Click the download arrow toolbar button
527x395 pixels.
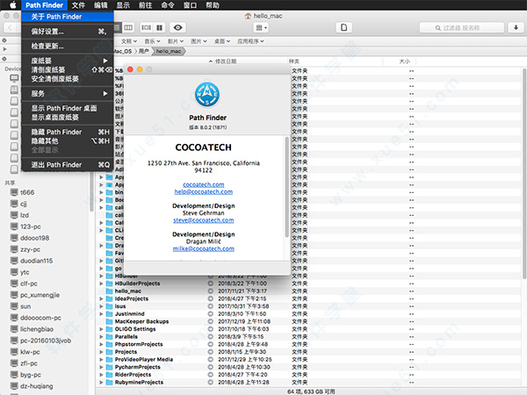516,27
